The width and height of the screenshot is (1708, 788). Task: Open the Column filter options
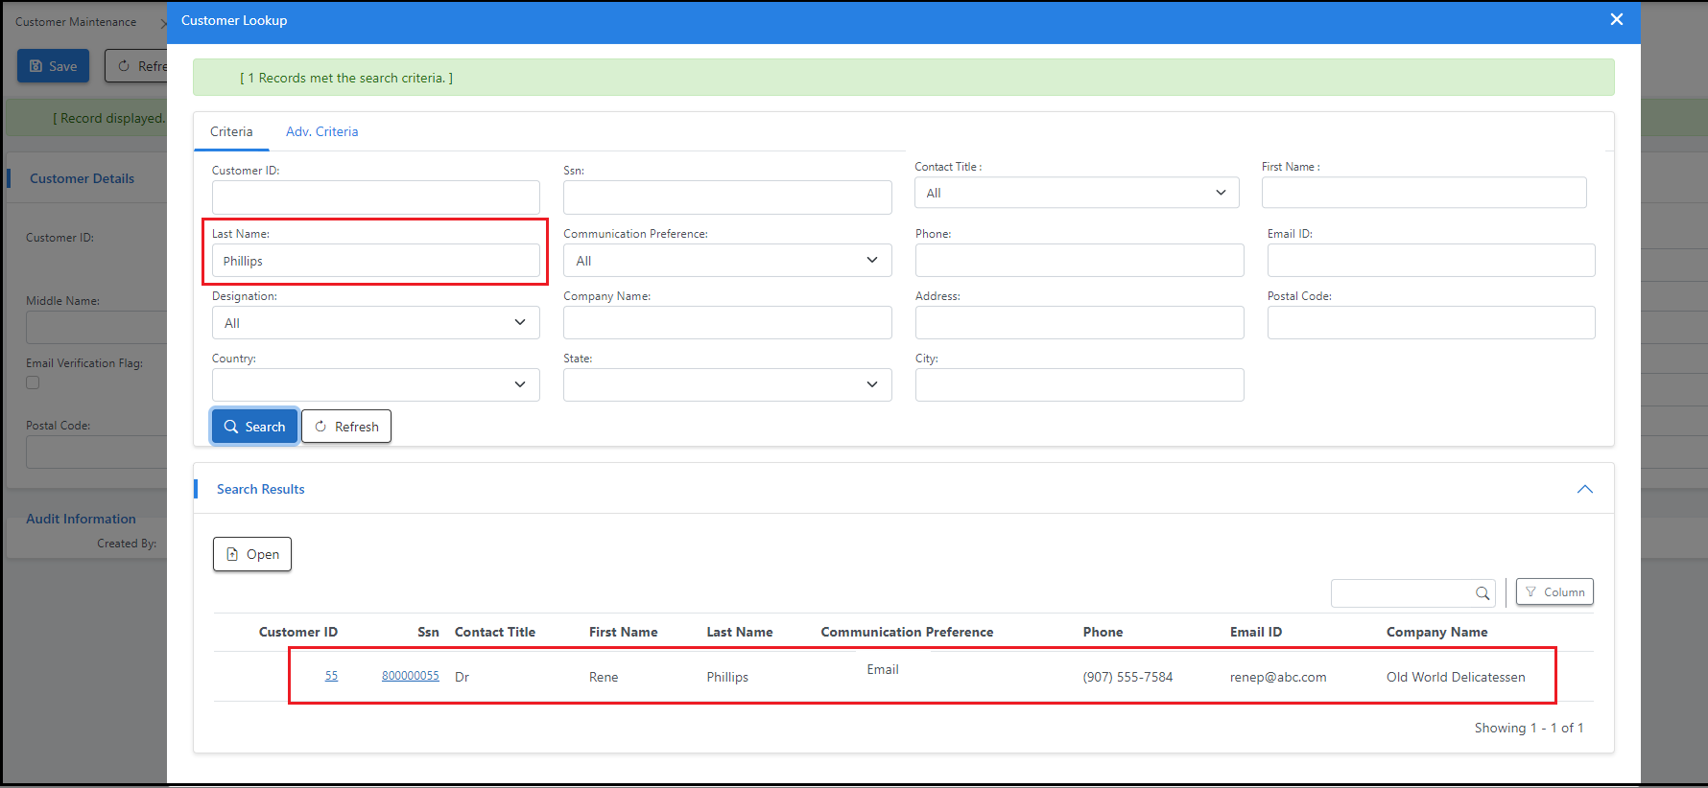tap(1554, 592)
